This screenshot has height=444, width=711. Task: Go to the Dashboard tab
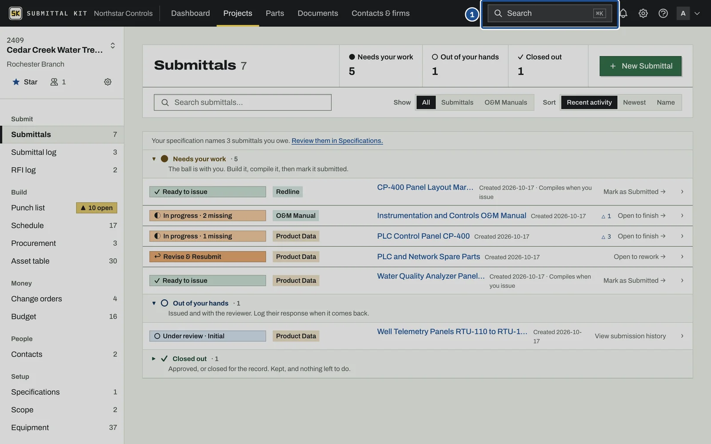point(191,13)
